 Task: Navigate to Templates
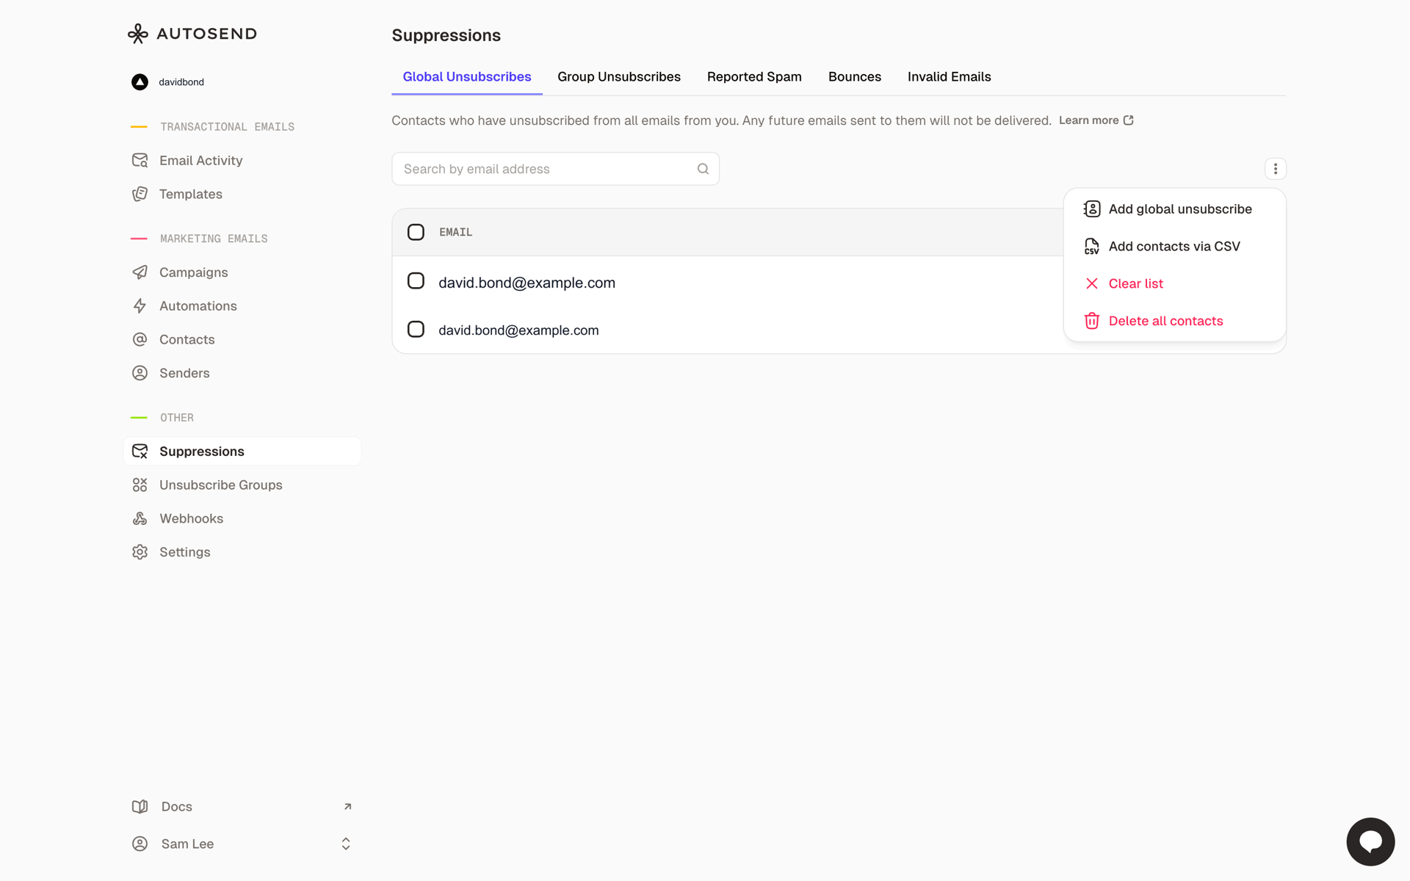(242, 194)
